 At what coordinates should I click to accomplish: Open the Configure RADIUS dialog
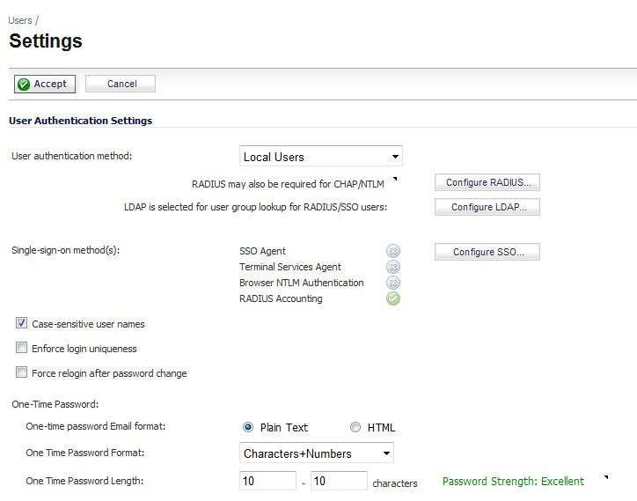pos(487,182)
